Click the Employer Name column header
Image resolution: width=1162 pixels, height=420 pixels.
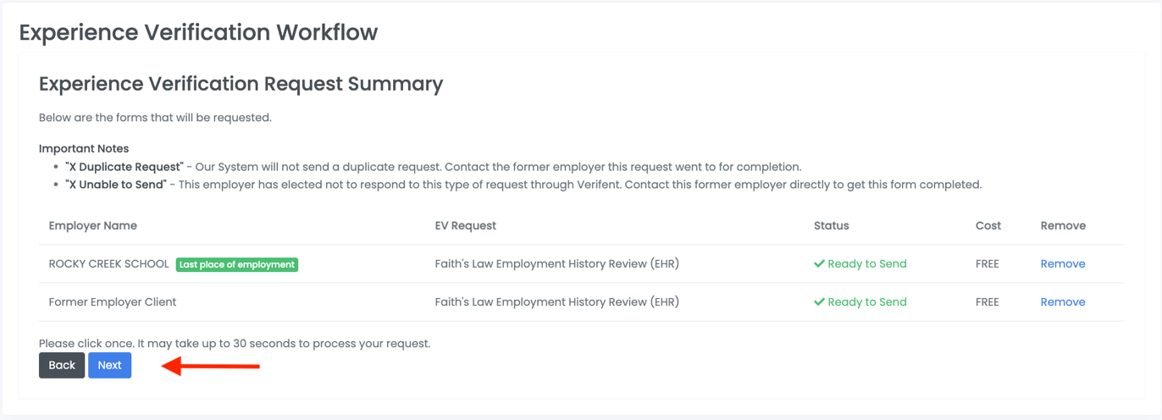pyautogui.click(x=93, y=226)
